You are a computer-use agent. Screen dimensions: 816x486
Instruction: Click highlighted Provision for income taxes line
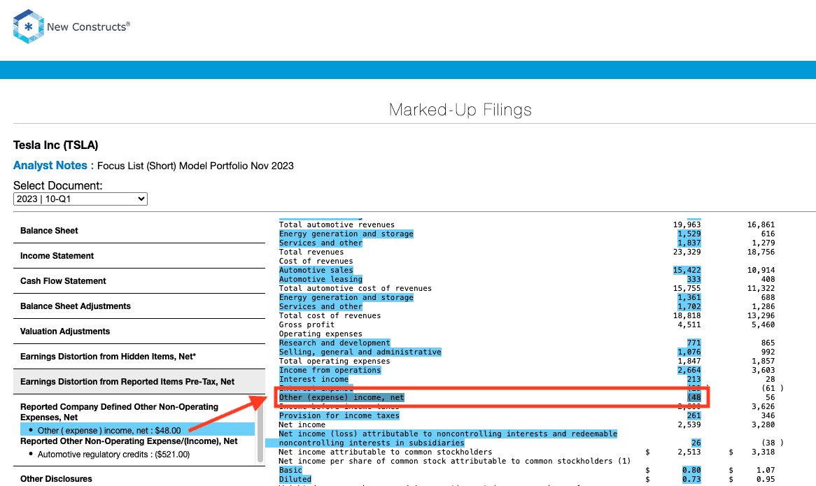tap(339, 416)
